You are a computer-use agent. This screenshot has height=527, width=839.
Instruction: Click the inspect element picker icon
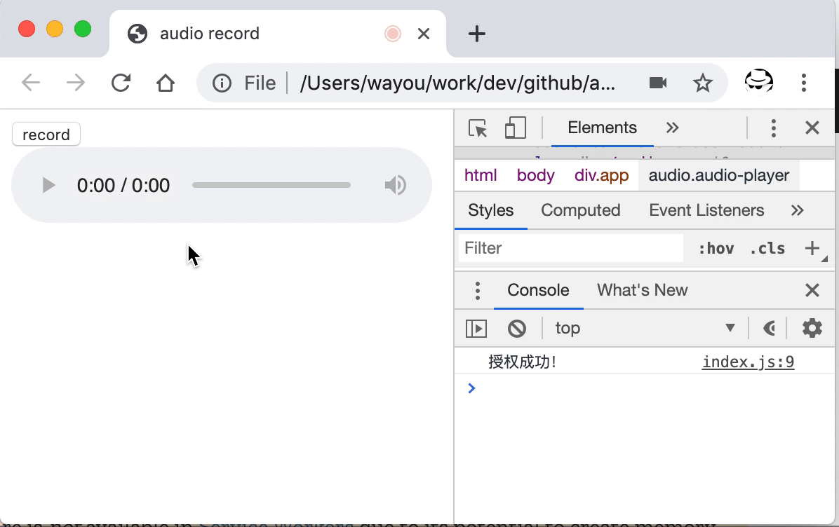(478, 128)
